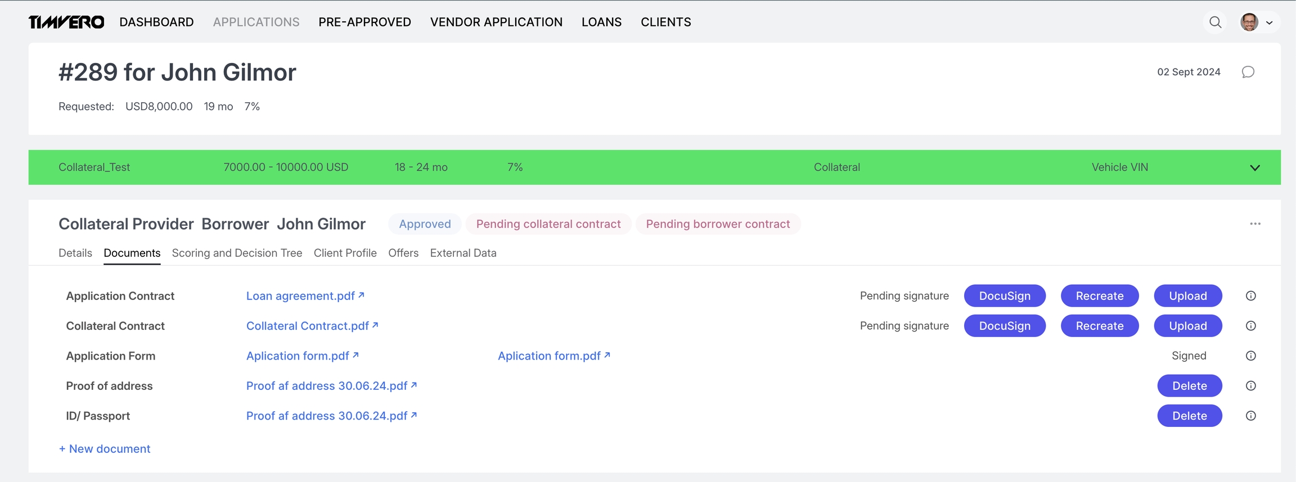
Task: Click info icon for Proof of address
Action: 1250,386
